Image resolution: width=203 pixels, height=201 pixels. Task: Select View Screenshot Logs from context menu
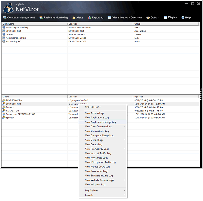97,171
